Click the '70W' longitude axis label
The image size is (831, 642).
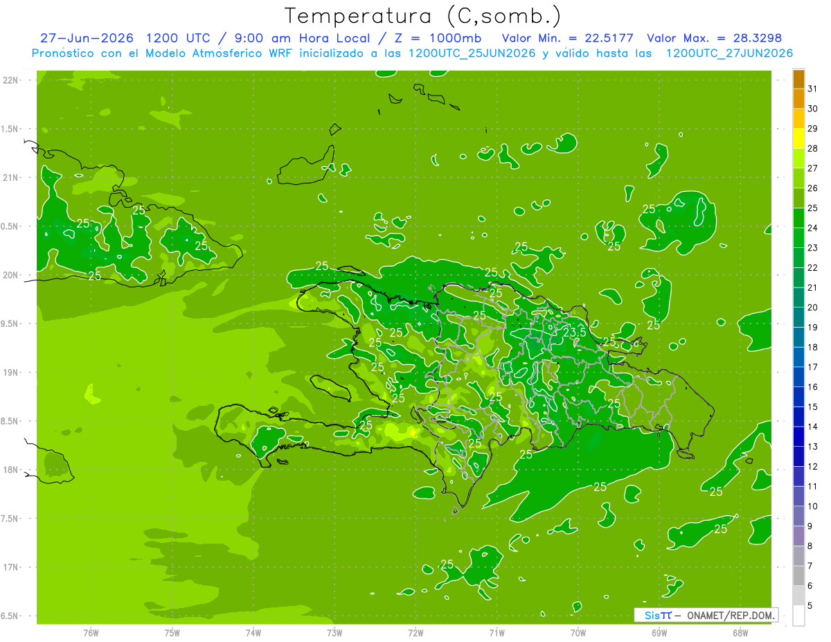click(x=578, y=633)
